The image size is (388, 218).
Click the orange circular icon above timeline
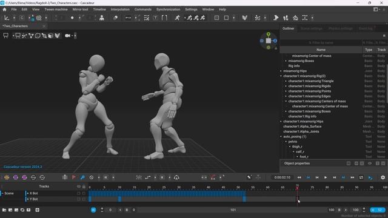pos(7,177)
